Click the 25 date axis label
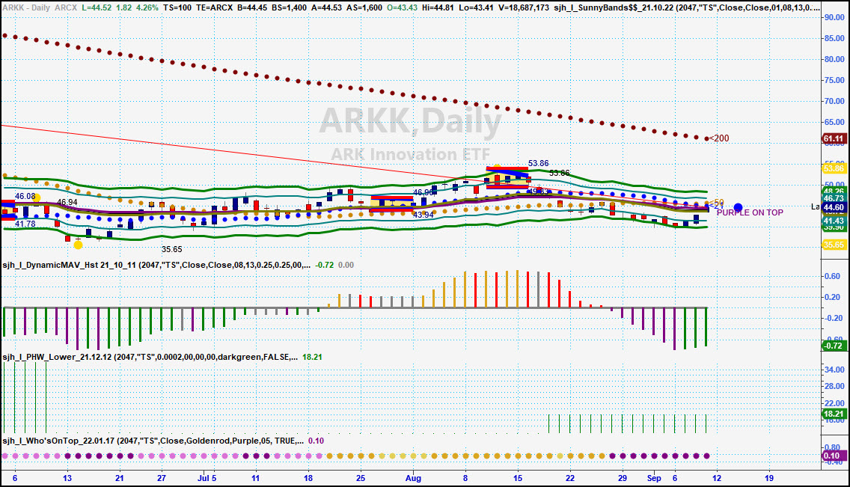 point(361,478)
